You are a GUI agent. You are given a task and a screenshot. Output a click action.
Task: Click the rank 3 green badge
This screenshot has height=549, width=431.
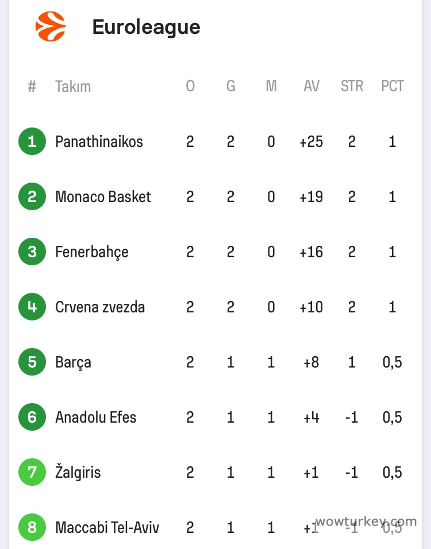tap(32, 252)
